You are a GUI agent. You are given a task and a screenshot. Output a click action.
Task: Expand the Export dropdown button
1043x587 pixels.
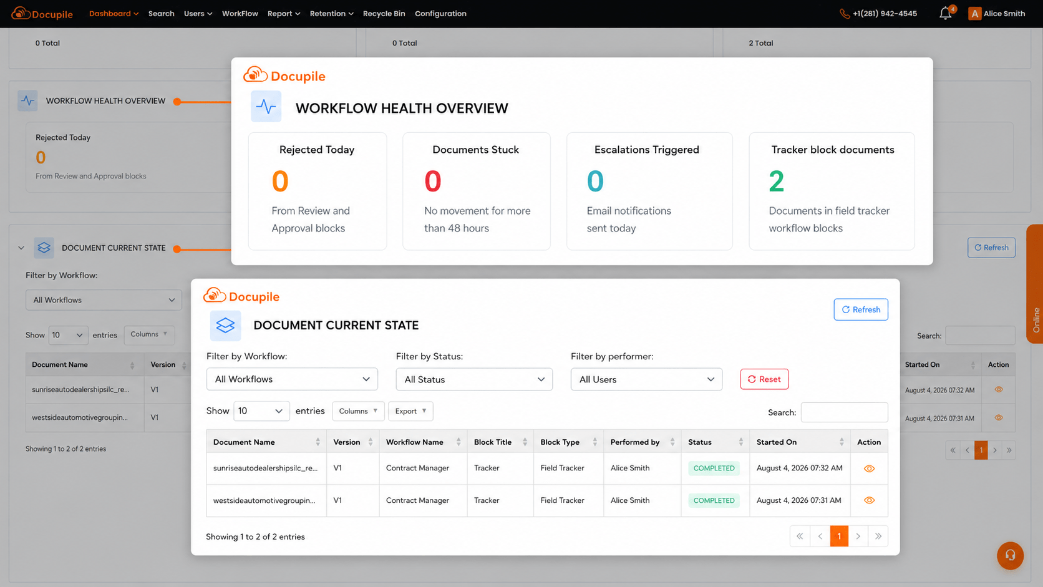tap(410, 411)
